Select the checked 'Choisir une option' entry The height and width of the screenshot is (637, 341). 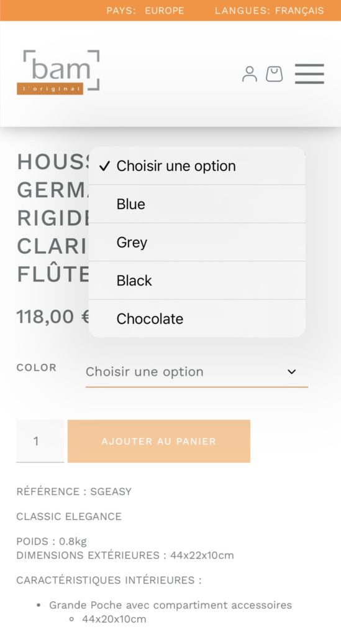(x=197, y=165)
